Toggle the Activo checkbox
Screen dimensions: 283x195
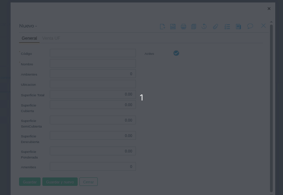coord(176,53)
